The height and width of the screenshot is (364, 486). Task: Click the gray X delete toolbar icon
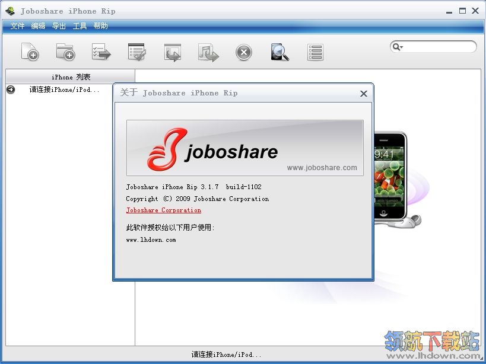click(x=244, y=52)
